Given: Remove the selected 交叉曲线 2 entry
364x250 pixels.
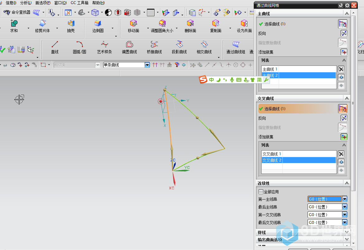Looking at the screenshot, I should point(341,154).
